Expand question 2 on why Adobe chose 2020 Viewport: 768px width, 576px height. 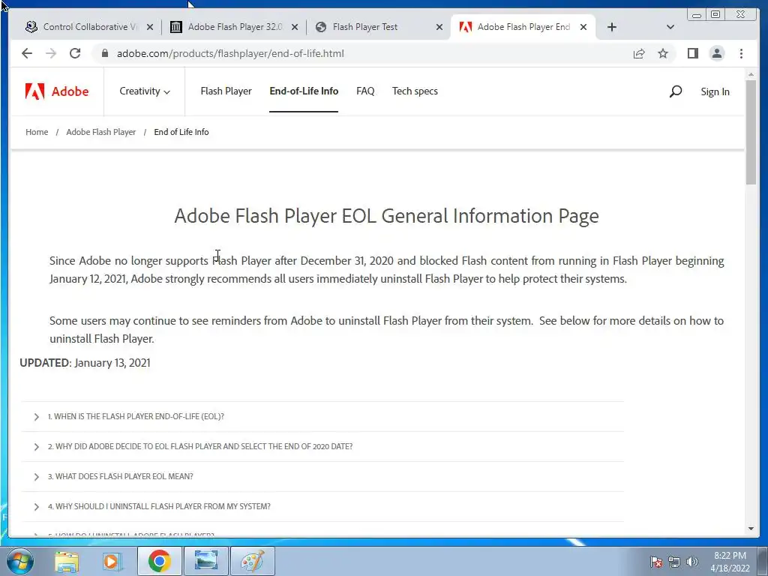point(322,446)
